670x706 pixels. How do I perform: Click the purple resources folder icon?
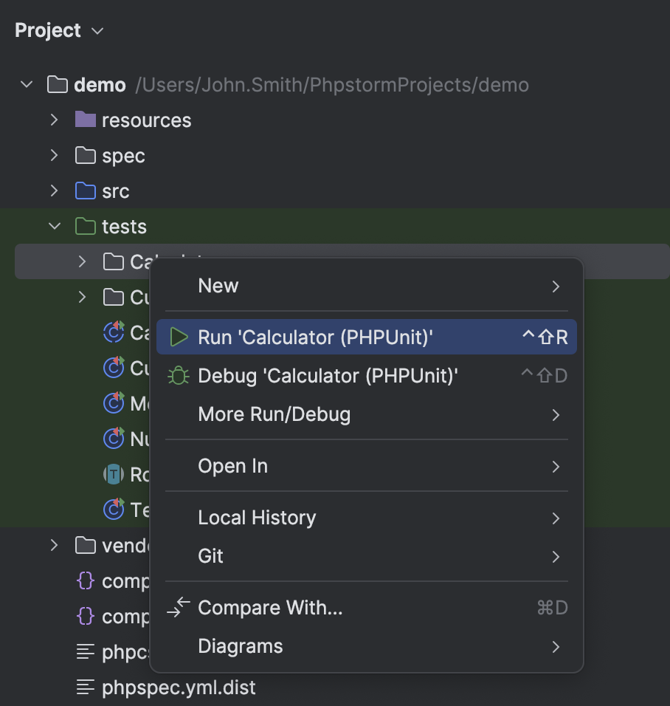point(86,120)
